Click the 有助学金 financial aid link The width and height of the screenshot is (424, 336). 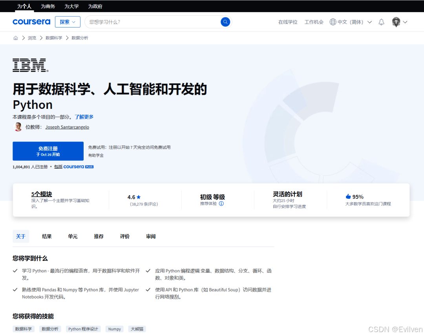click(x=96, y=155)
